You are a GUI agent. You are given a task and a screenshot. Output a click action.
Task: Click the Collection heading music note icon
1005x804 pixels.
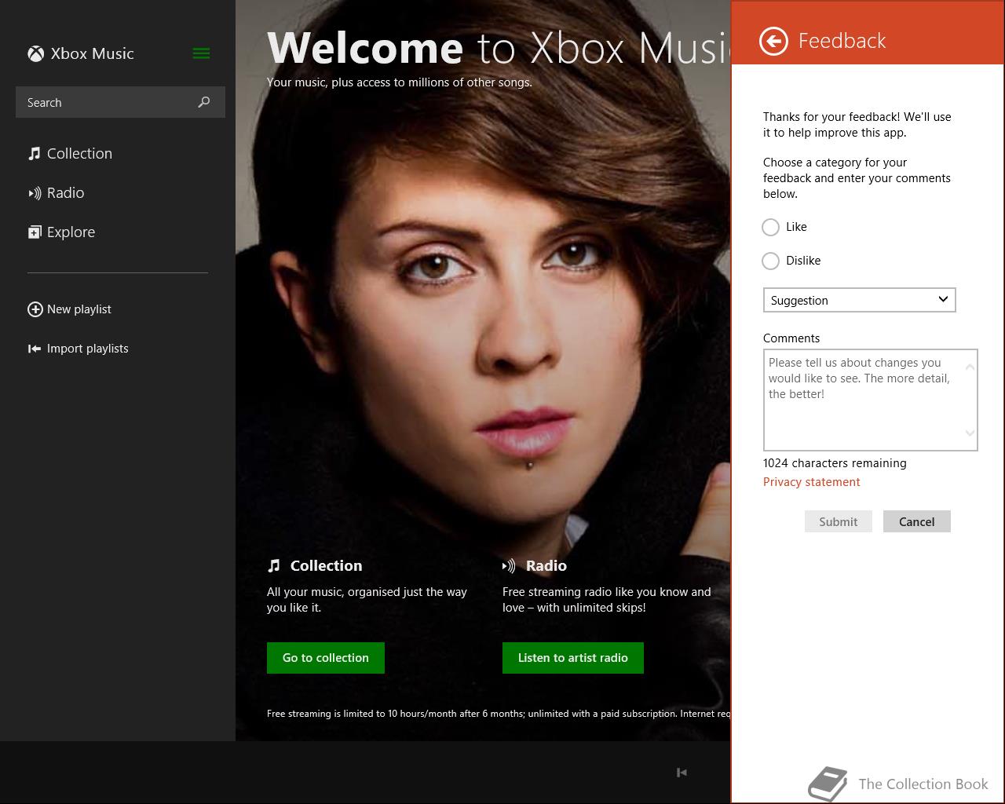pos(274,565)
